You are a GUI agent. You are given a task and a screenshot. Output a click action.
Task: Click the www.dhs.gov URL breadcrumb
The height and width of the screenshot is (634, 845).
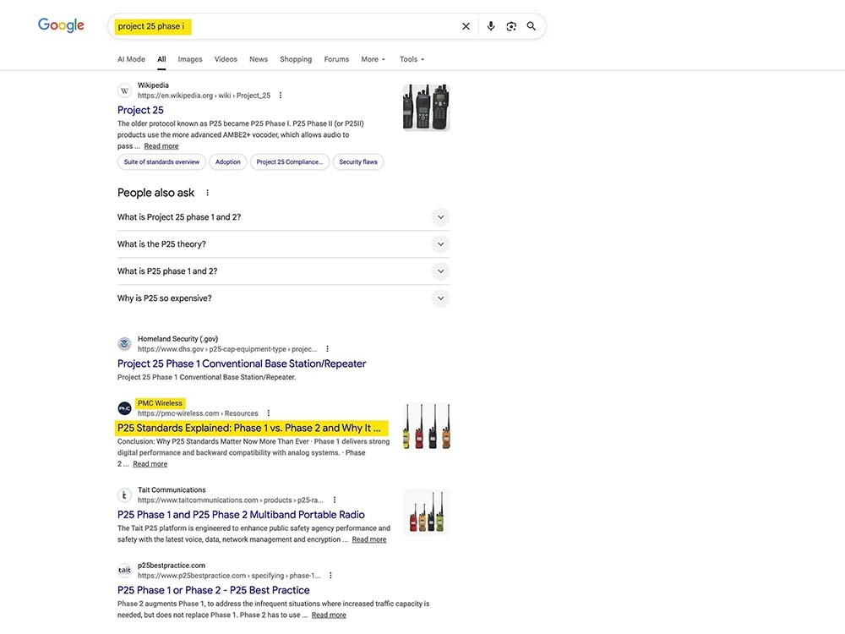[x=227, y=349]
